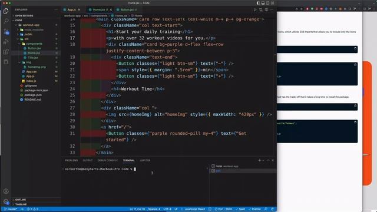Switch to the App.js editor tab
Screen dimensions: 377x212
(72, 9)
